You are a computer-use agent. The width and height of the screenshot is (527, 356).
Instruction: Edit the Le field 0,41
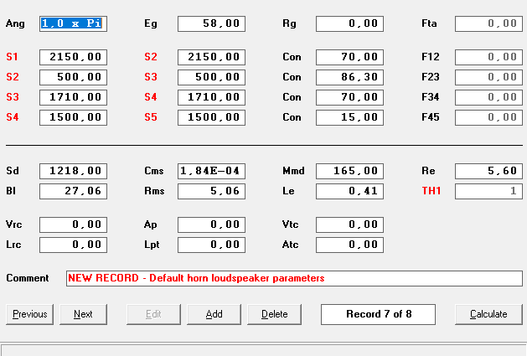coord(349,191)
